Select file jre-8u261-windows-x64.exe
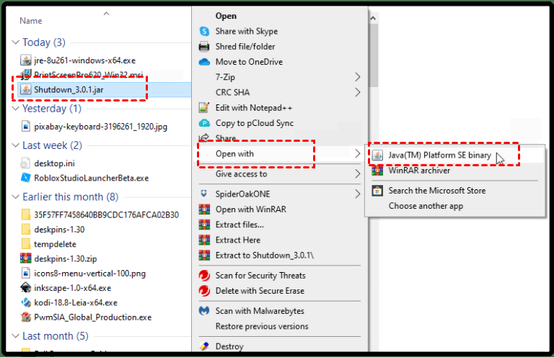554x357 pixels. [85, 60]
